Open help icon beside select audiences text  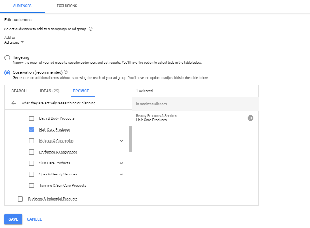91,29
